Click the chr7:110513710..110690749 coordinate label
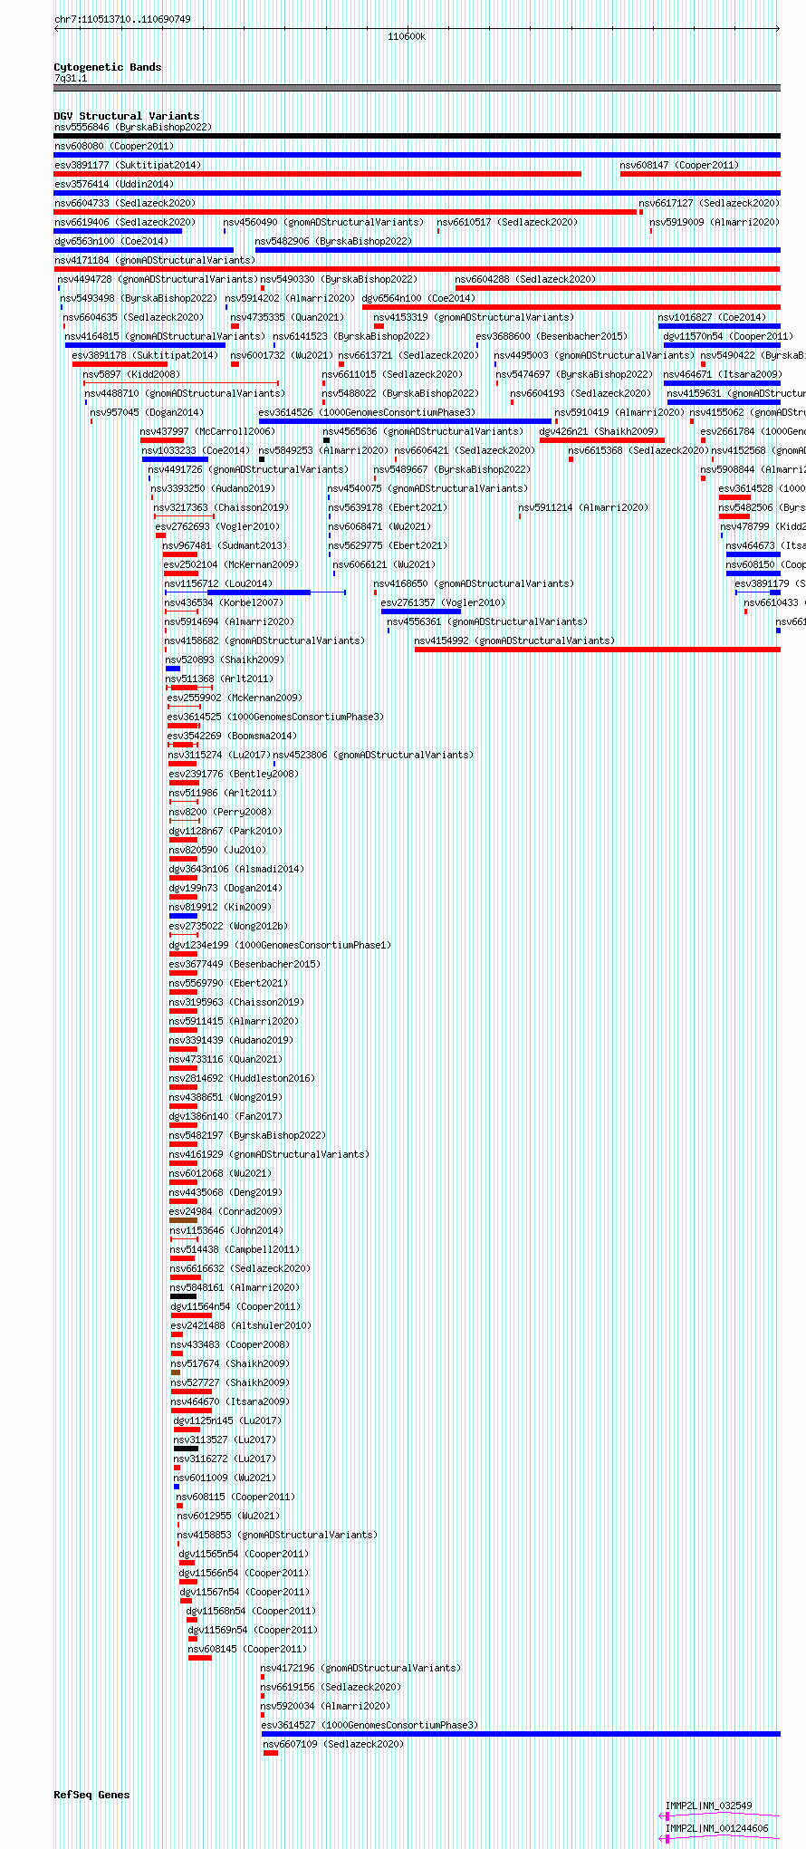The width and height of the screenshot is (806, 1849). pos(122,19)
